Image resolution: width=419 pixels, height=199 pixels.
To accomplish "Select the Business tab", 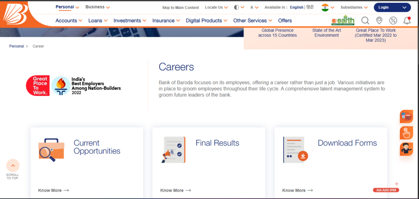I will (97, 7).
